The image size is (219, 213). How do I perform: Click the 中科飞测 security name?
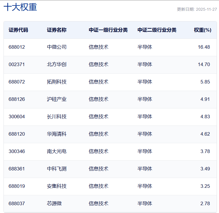56,169
